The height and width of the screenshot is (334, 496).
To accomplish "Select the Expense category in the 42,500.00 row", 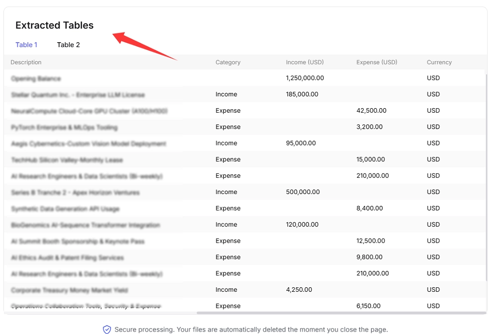I will click(x=228, y=111).
